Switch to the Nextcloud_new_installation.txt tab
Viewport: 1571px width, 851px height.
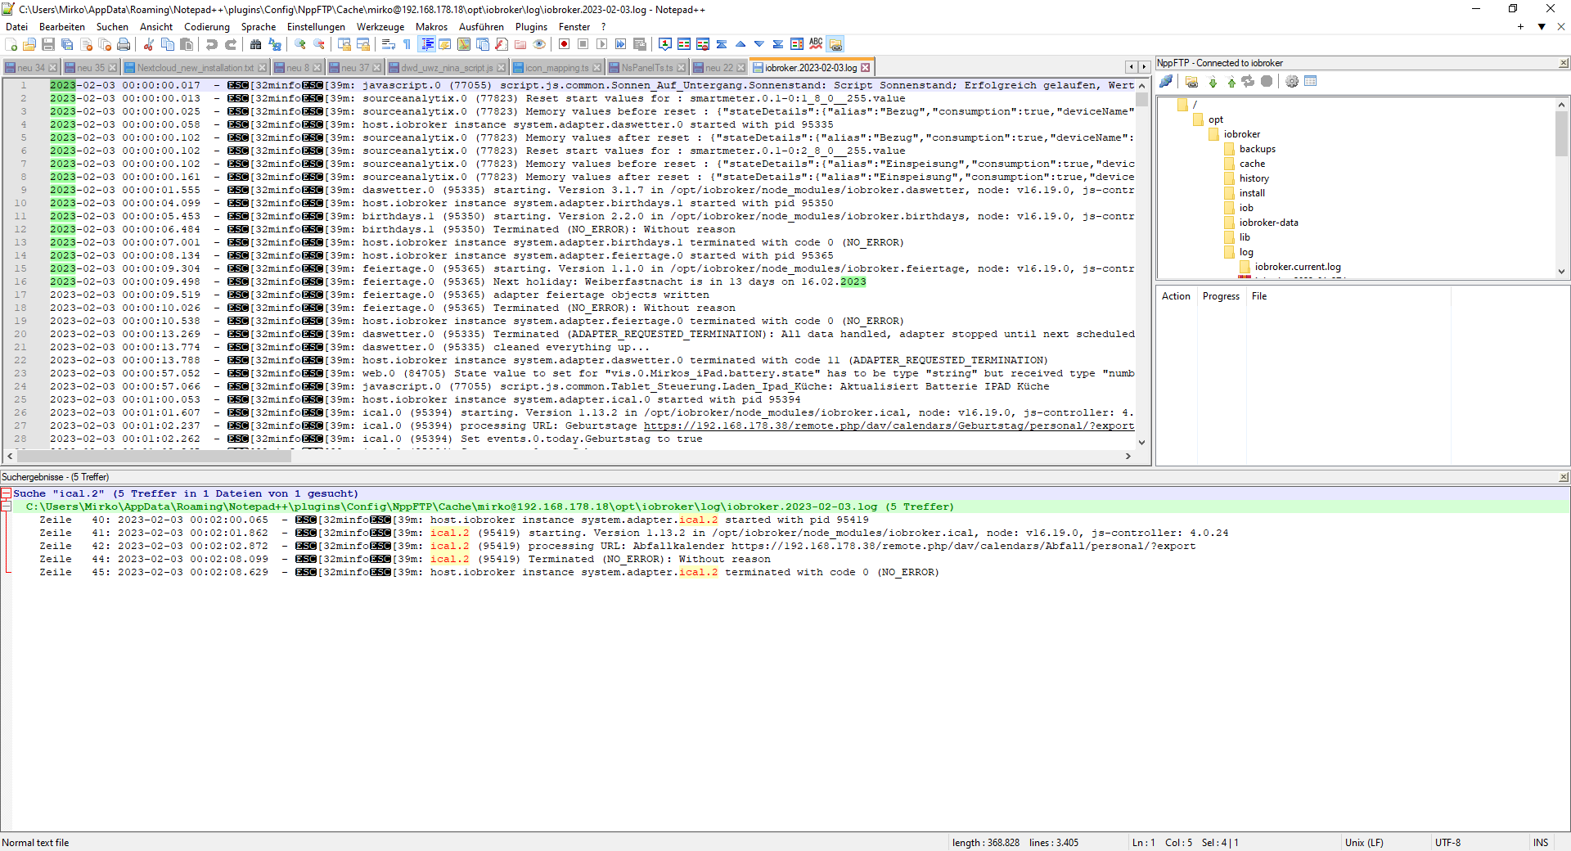tap(195, 68)
